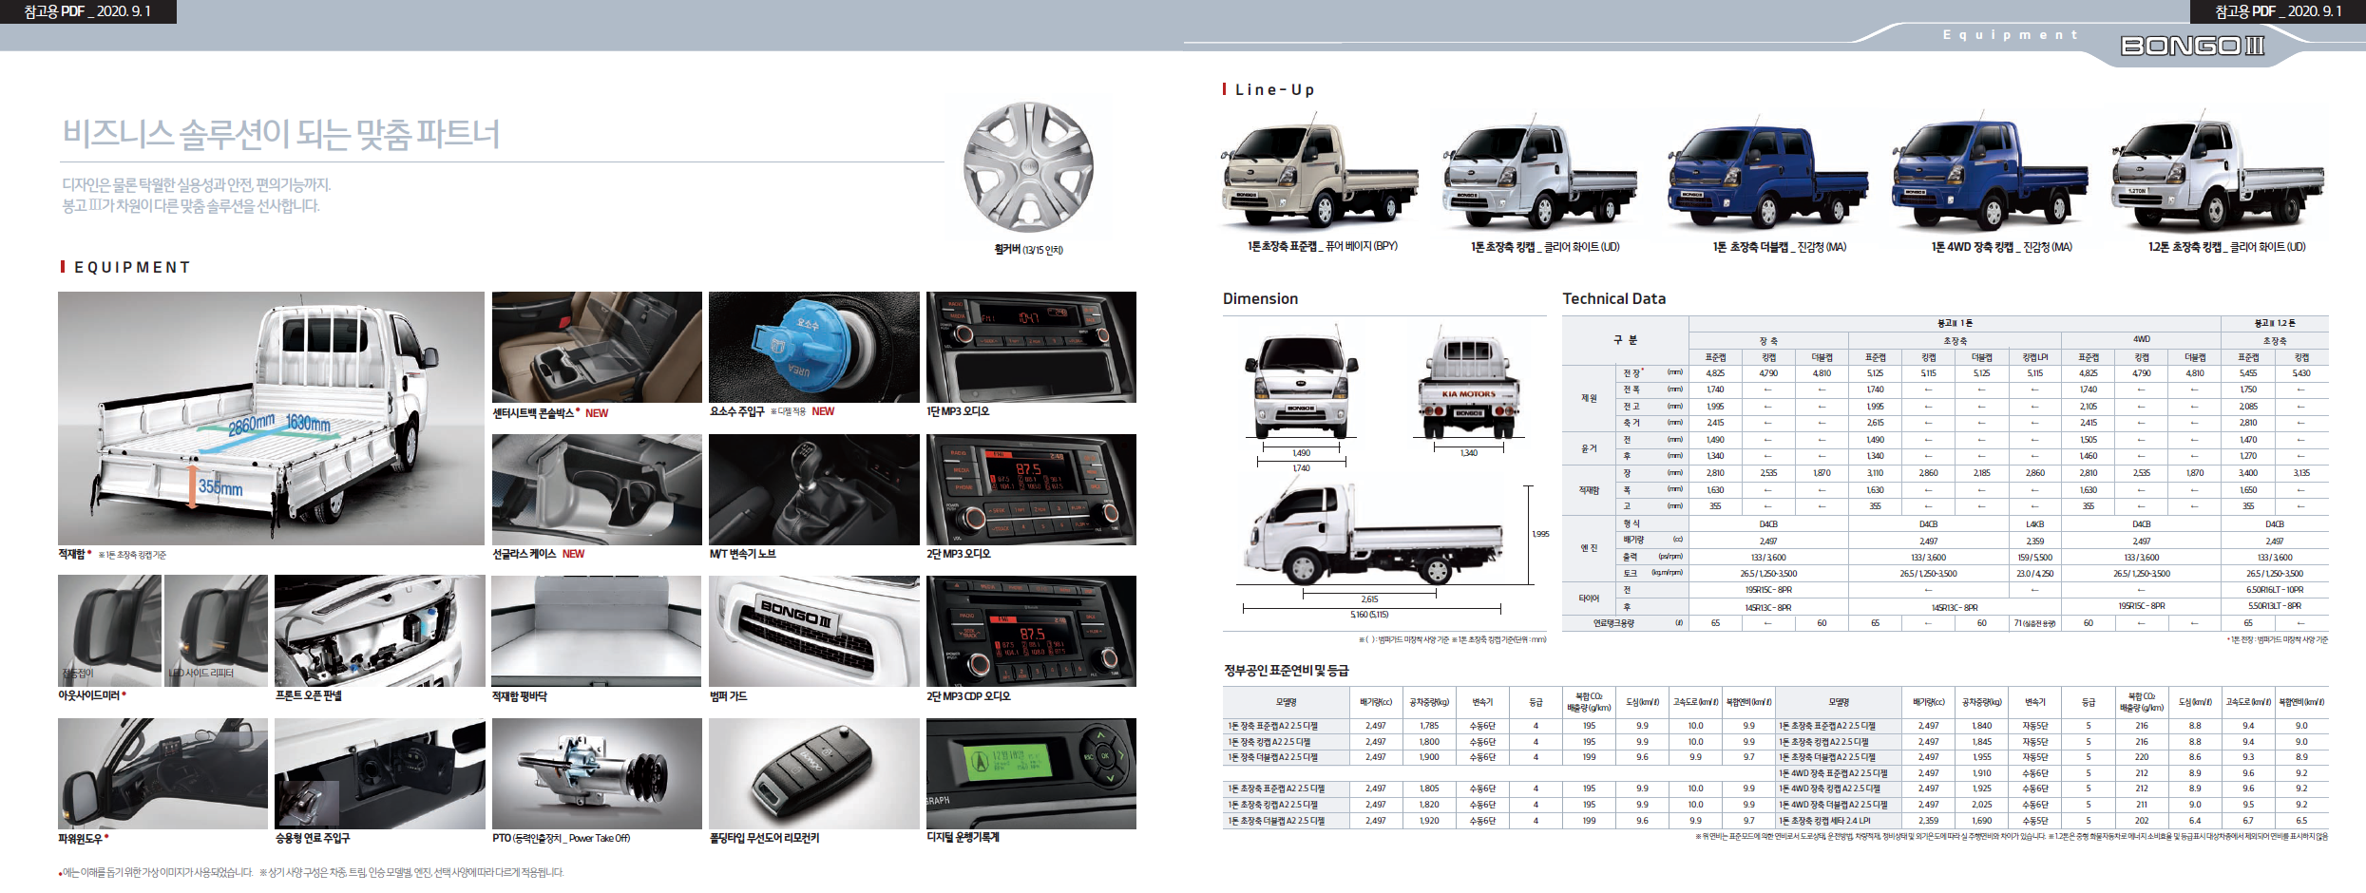
Task: Click the '1톤 초장축 킹캡 세타 2.4 LPI' row
Action: [2051, 820]
